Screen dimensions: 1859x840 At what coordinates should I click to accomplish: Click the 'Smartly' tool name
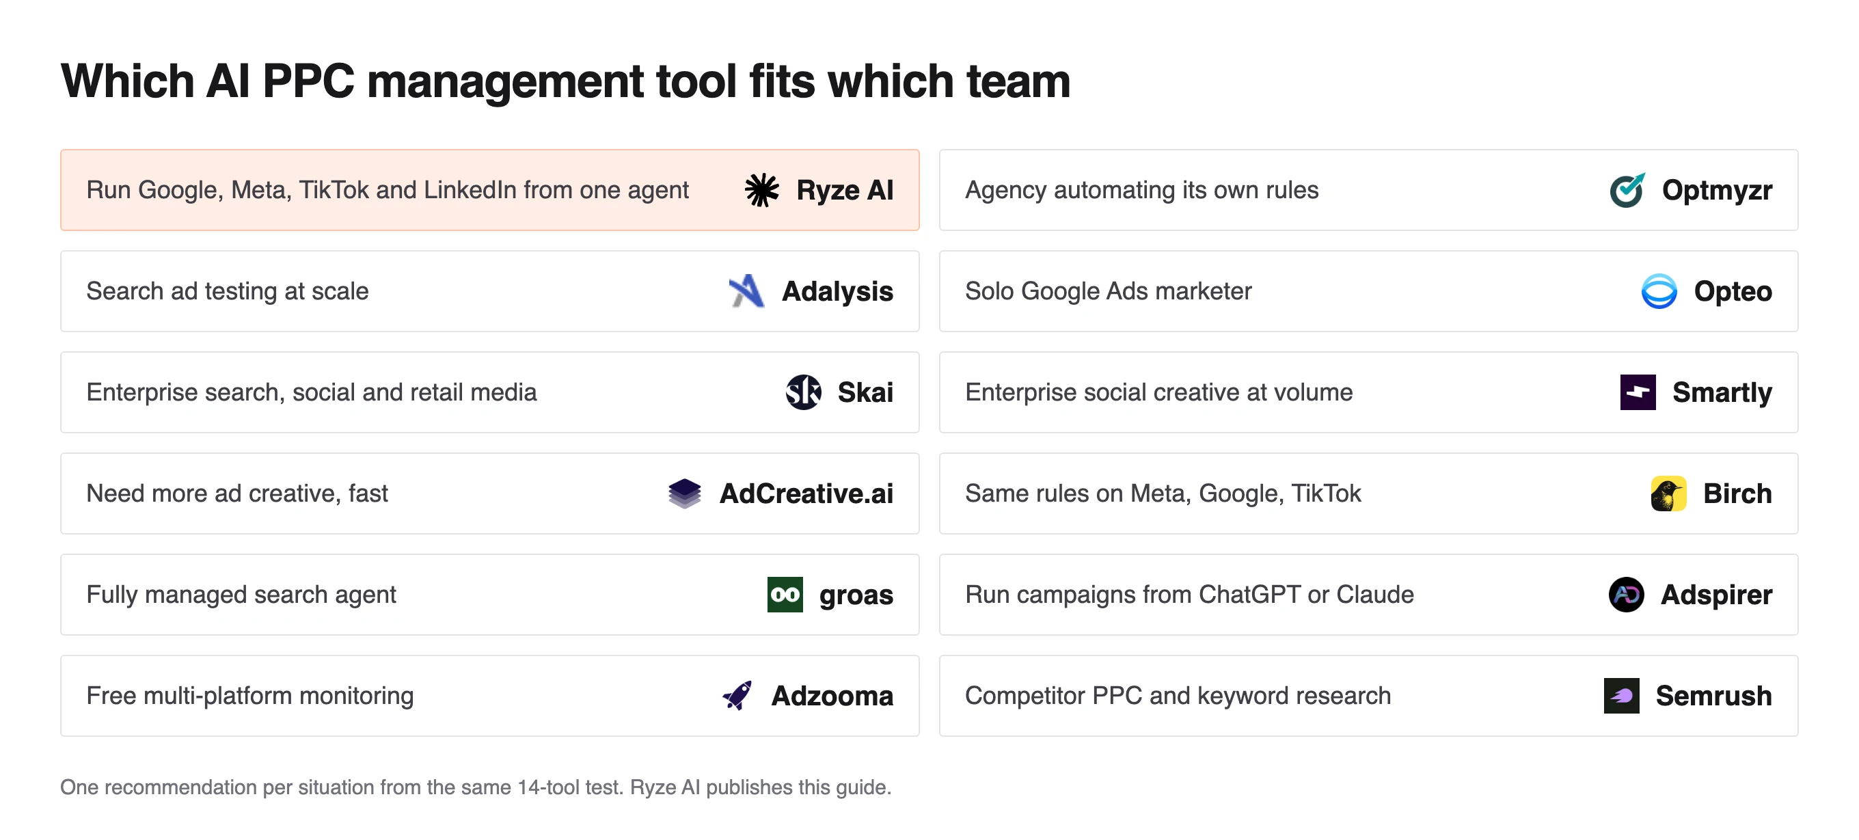point(1722,392)
